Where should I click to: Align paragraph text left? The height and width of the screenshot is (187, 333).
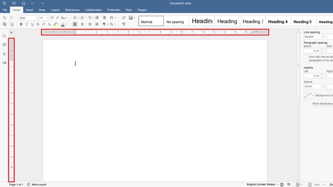coord(75,24)
